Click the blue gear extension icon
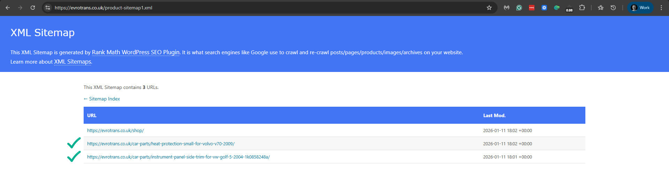Screen dimensions: 669x187 pyautogui.click(x=544, y=8)
